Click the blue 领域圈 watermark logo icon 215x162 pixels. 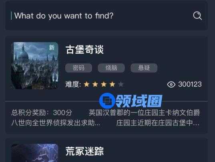click(107, 101)
